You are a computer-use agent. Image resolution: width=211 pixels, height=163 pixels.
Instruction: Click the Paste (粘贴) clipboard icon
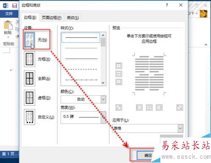tap(8, 25)
